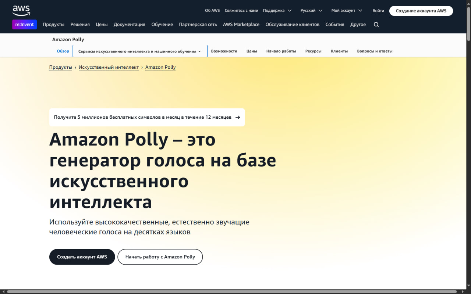Click the vertical scrollbar thumb

(x=468, y=22)
